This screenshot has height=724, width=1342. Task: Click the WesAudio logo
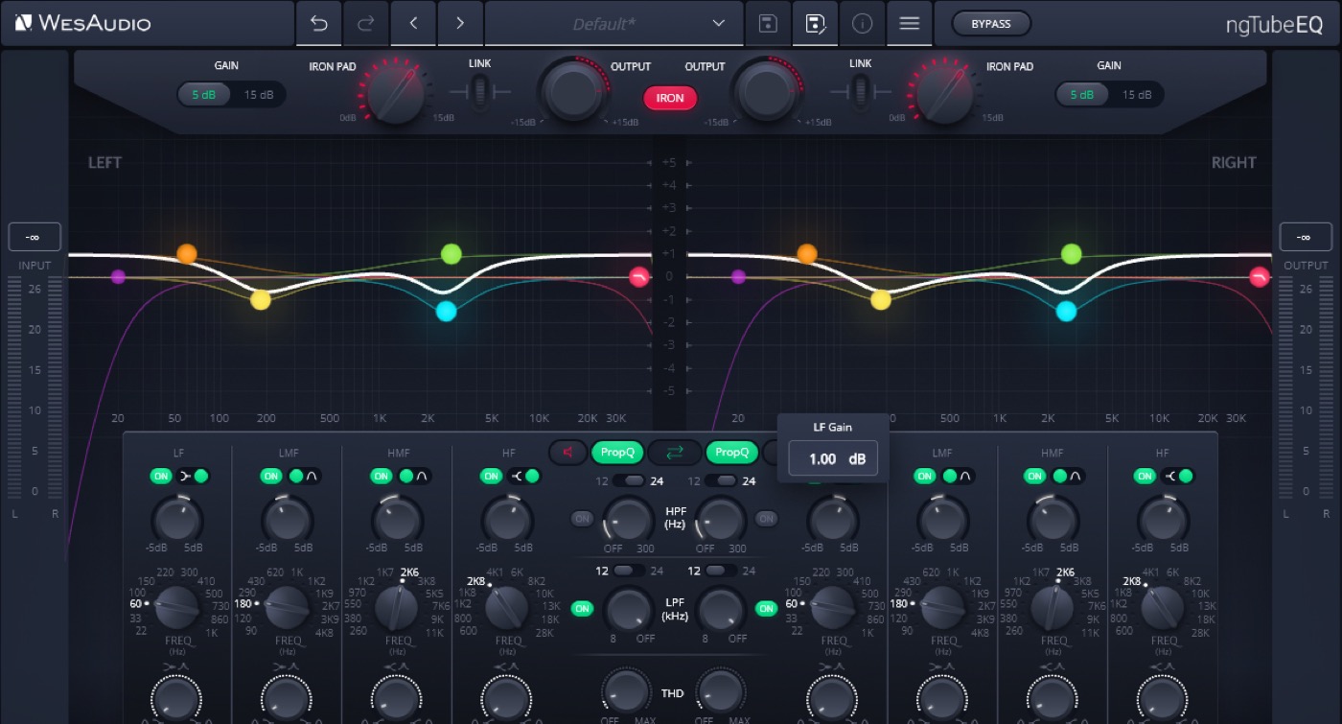click(x=83, y=23)
